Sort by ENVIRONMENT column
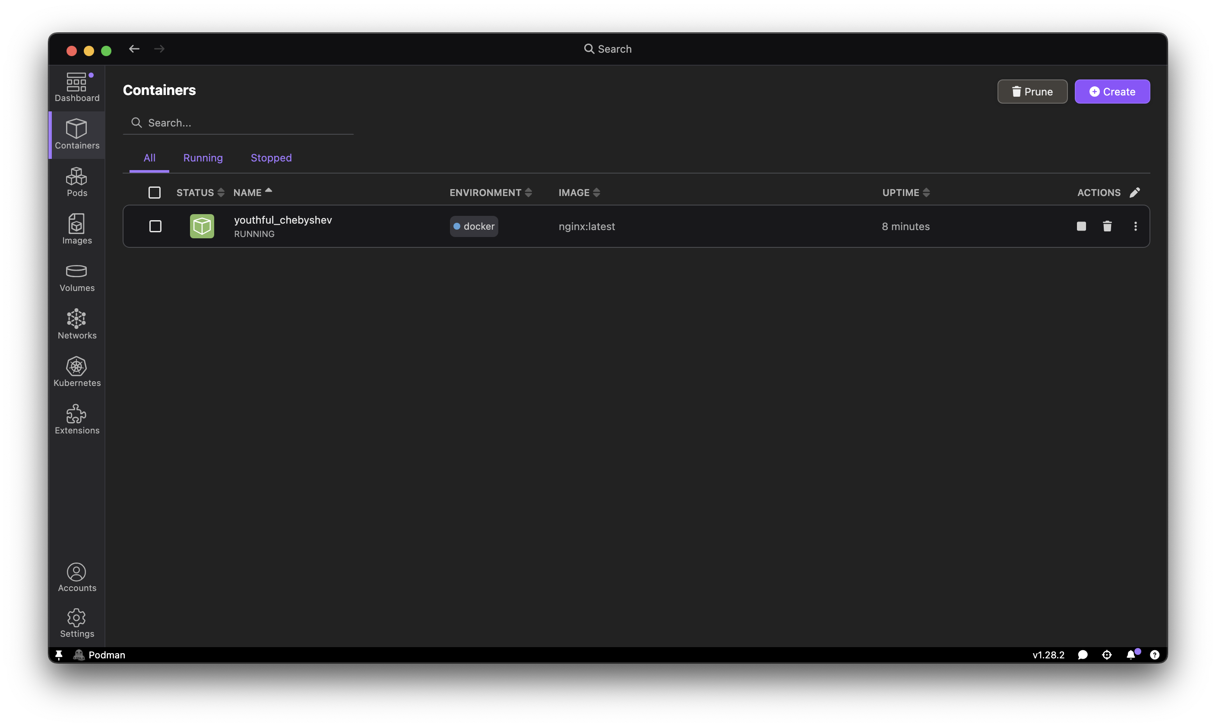The width and height of the screenshot is (1216, 727). 491,193
